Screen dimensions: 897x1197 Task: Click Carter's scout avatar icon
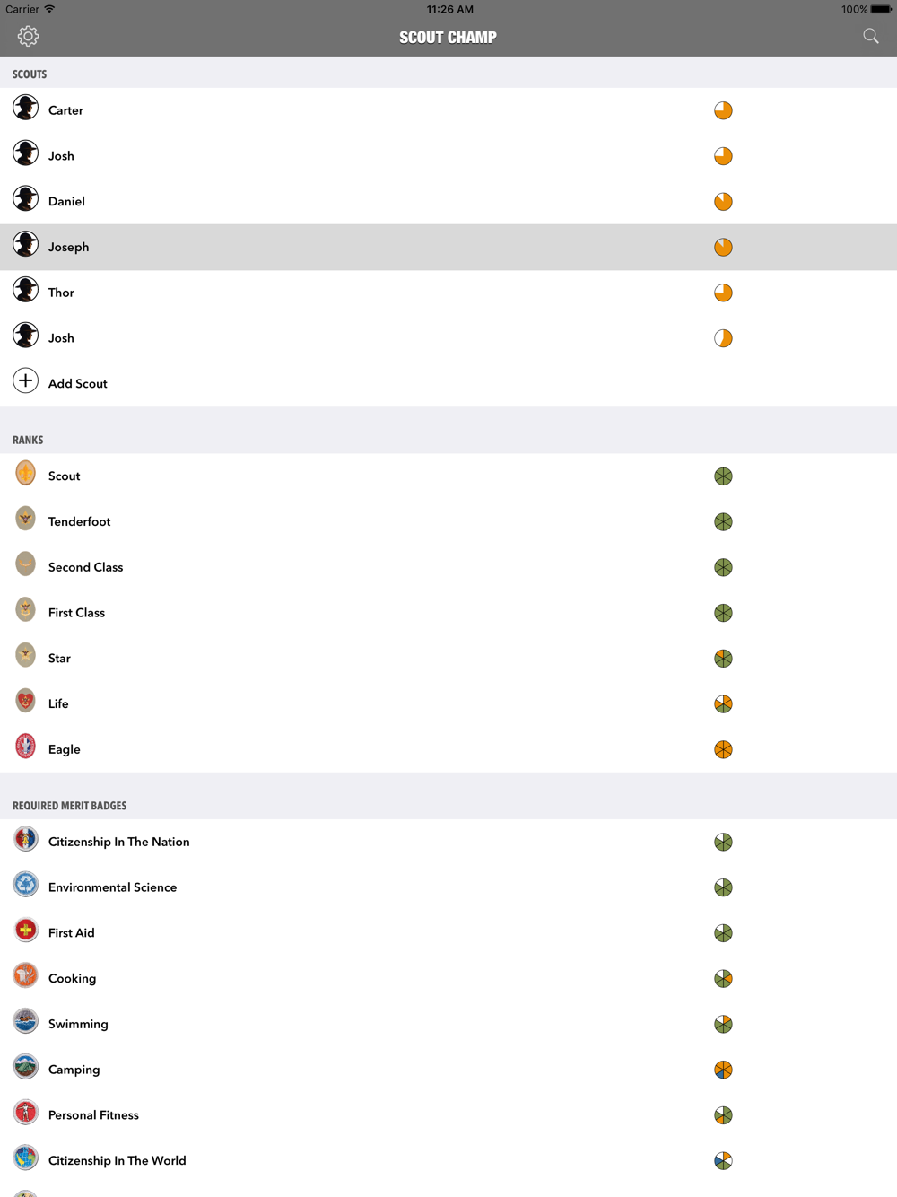point(26,108)
